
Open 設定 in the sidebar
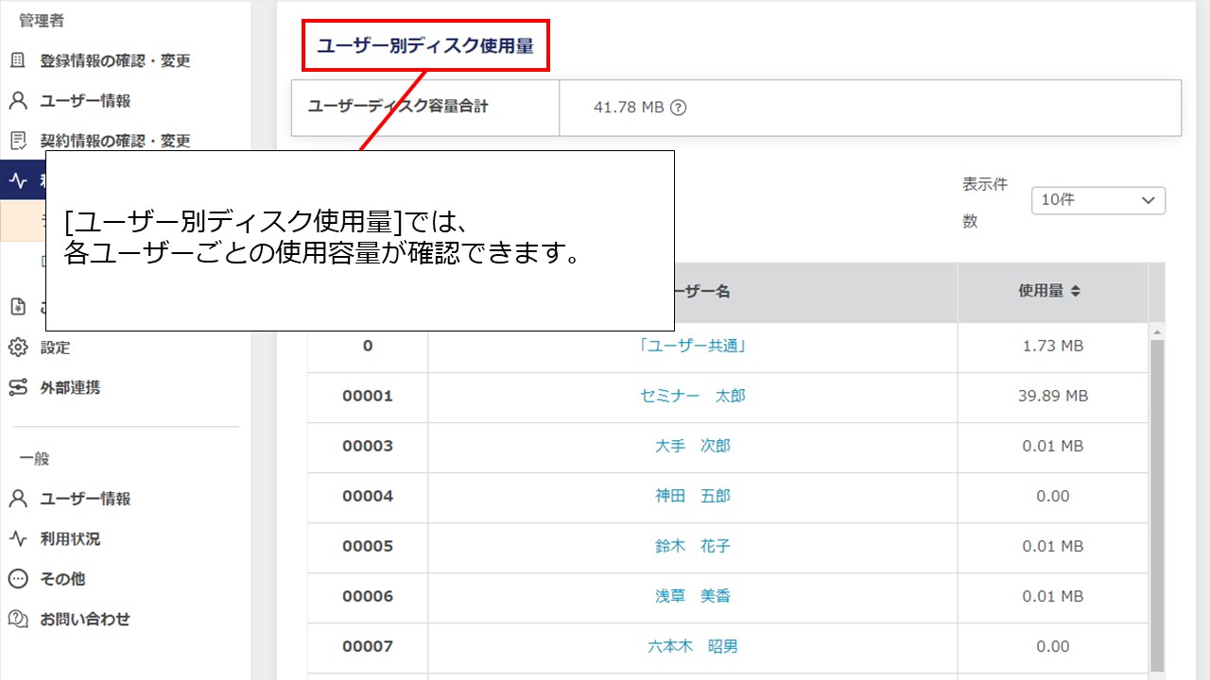point(55,348)
